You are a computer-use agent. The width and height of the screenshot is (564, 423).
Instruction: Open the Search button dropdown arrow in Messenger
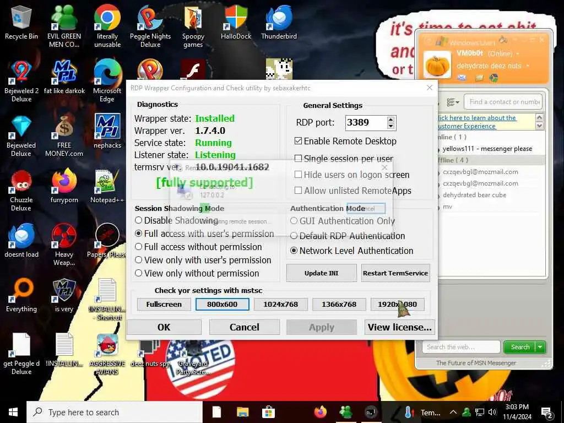540,347
